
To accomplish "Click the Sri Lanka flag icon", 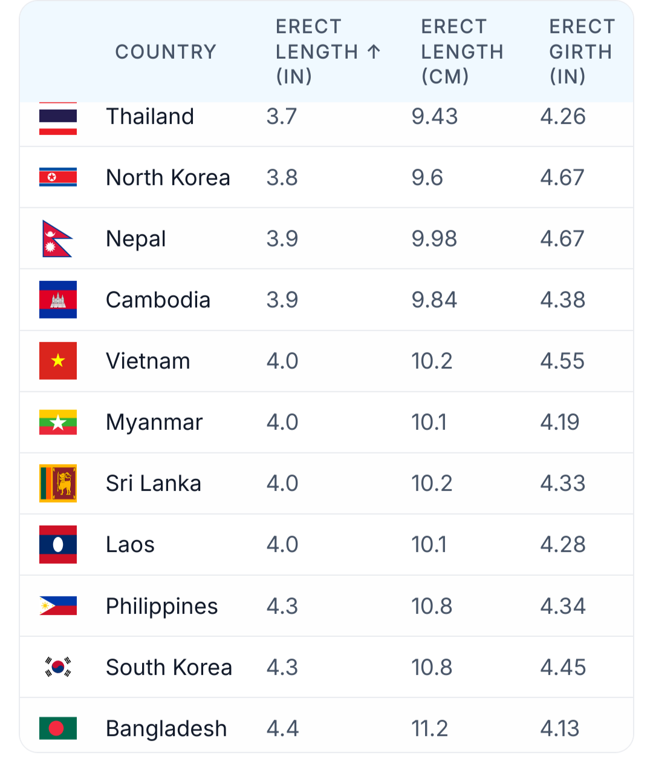I will (58, 483).
